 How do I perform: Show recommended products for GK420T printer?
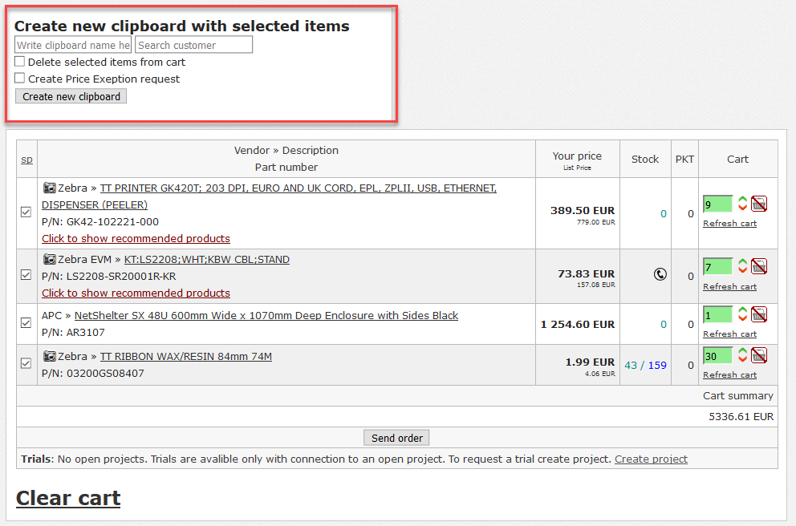pos(136,239)
